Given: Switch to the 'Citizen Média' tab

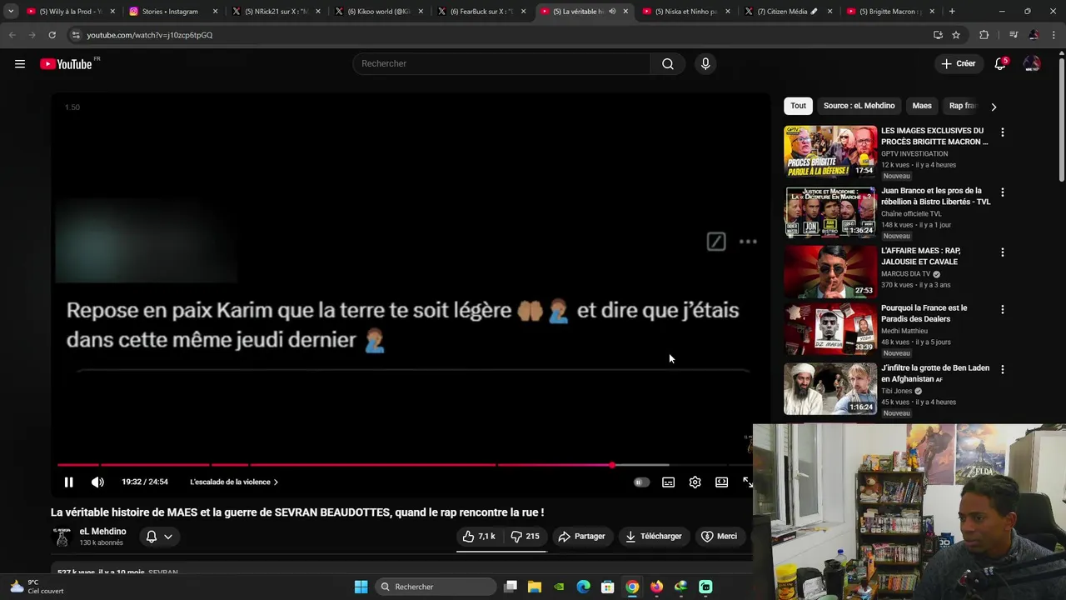Looking at the screenshot, I should 787,12.
